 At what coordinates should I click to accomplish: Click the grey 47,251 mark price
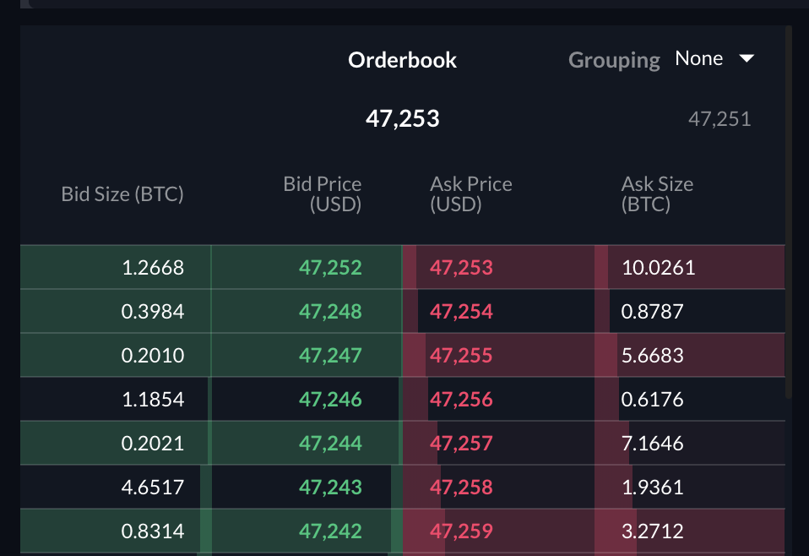pos(719,119)
